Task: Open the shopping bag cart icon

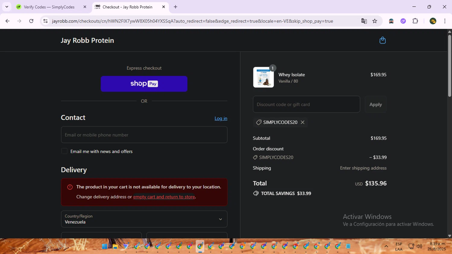Action: pos(382,40)
